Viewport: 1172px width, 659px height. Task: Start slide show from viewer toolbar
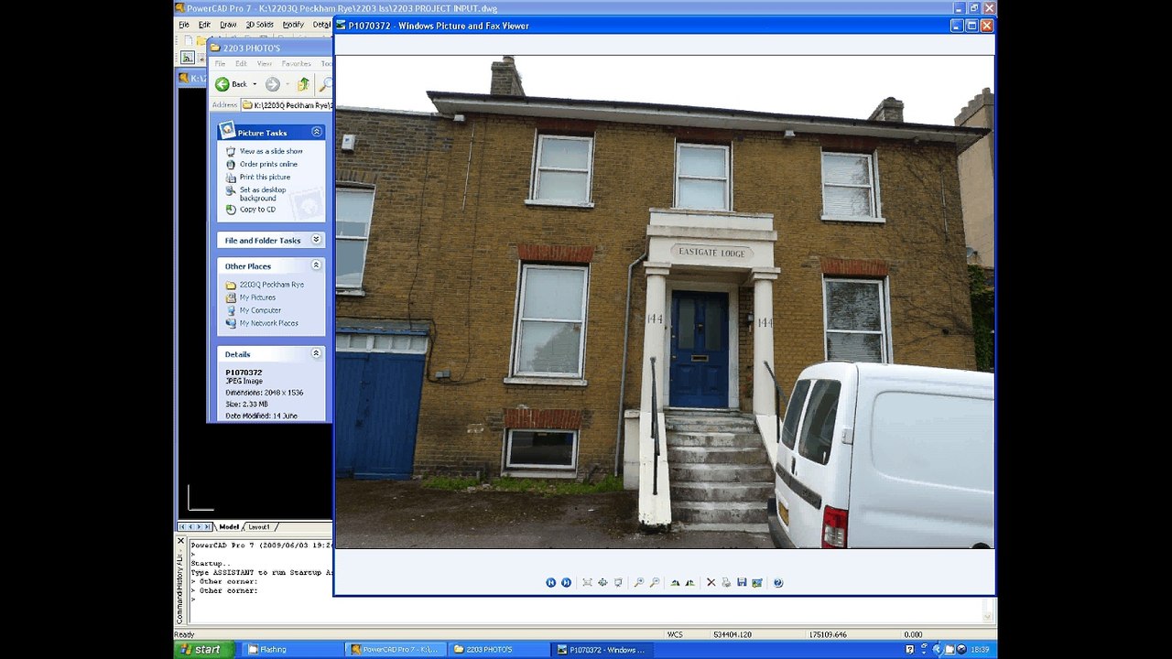tap(618, 582)
